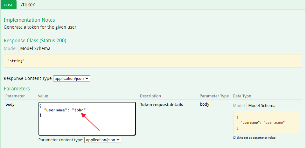306x148 pixels.
Task: Click the green POST method badge
Action: coord(8,5)
